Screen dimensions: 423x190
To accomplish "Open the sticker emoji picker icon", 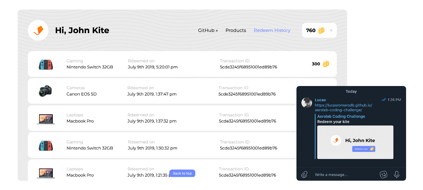I will pos(384,174).
